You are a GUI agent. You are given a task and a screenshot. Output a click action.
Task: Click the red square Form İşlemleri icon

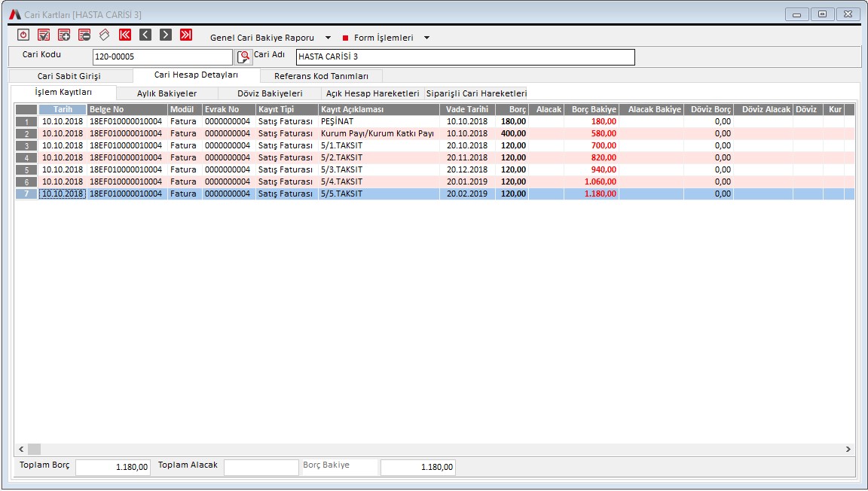coord(345,38)
